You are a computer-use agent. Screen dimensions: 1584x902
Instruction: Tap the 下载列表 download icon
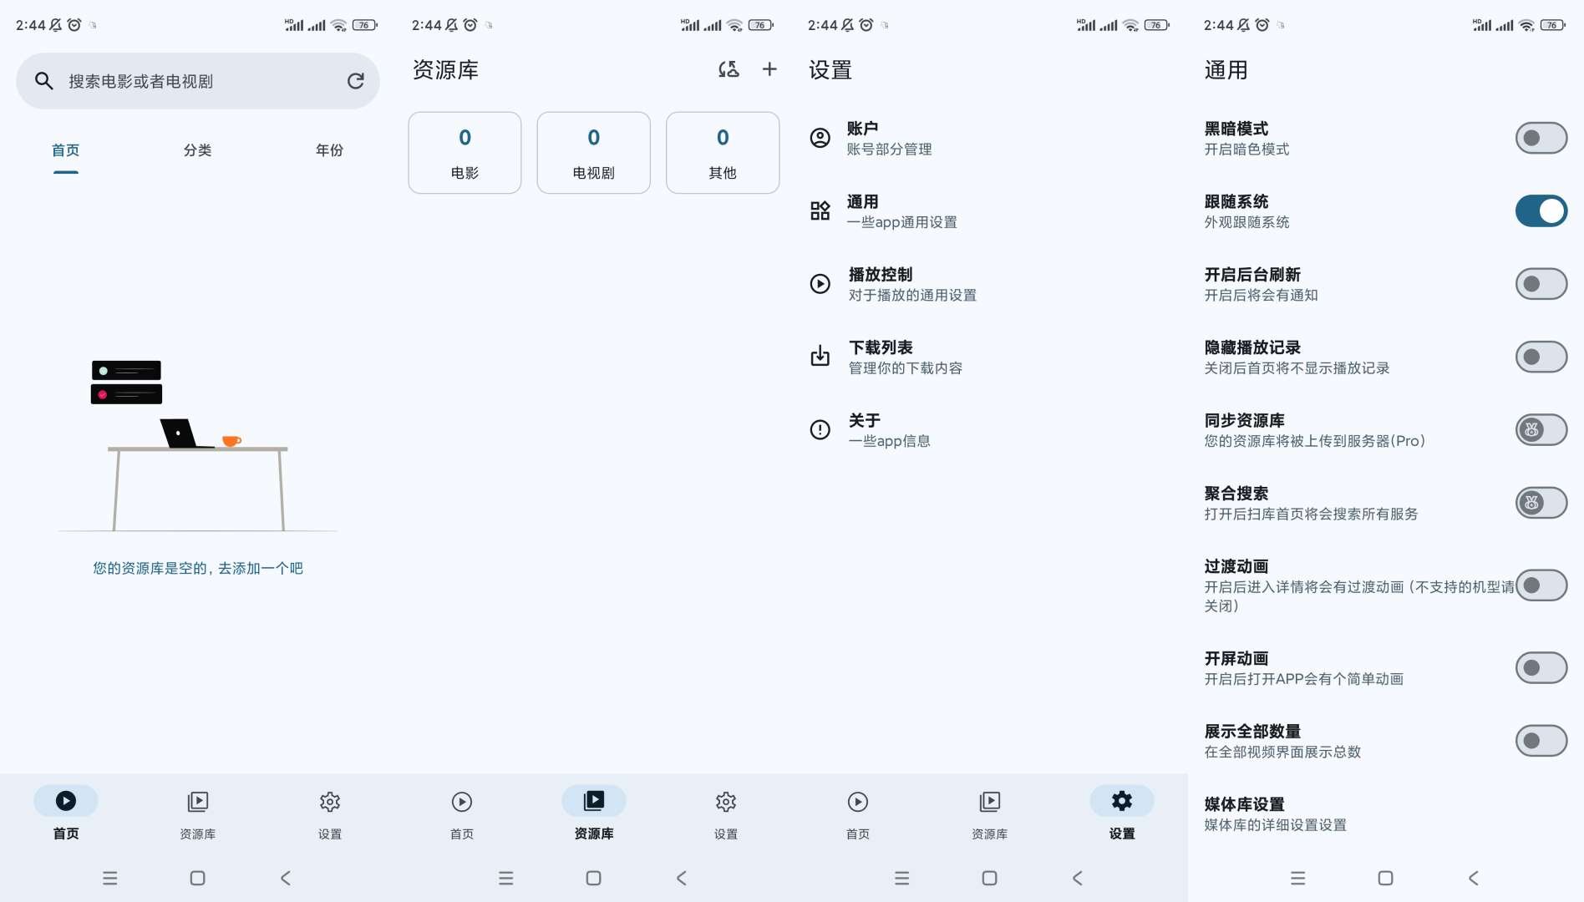pyautogui.click(x=820, y=357)
